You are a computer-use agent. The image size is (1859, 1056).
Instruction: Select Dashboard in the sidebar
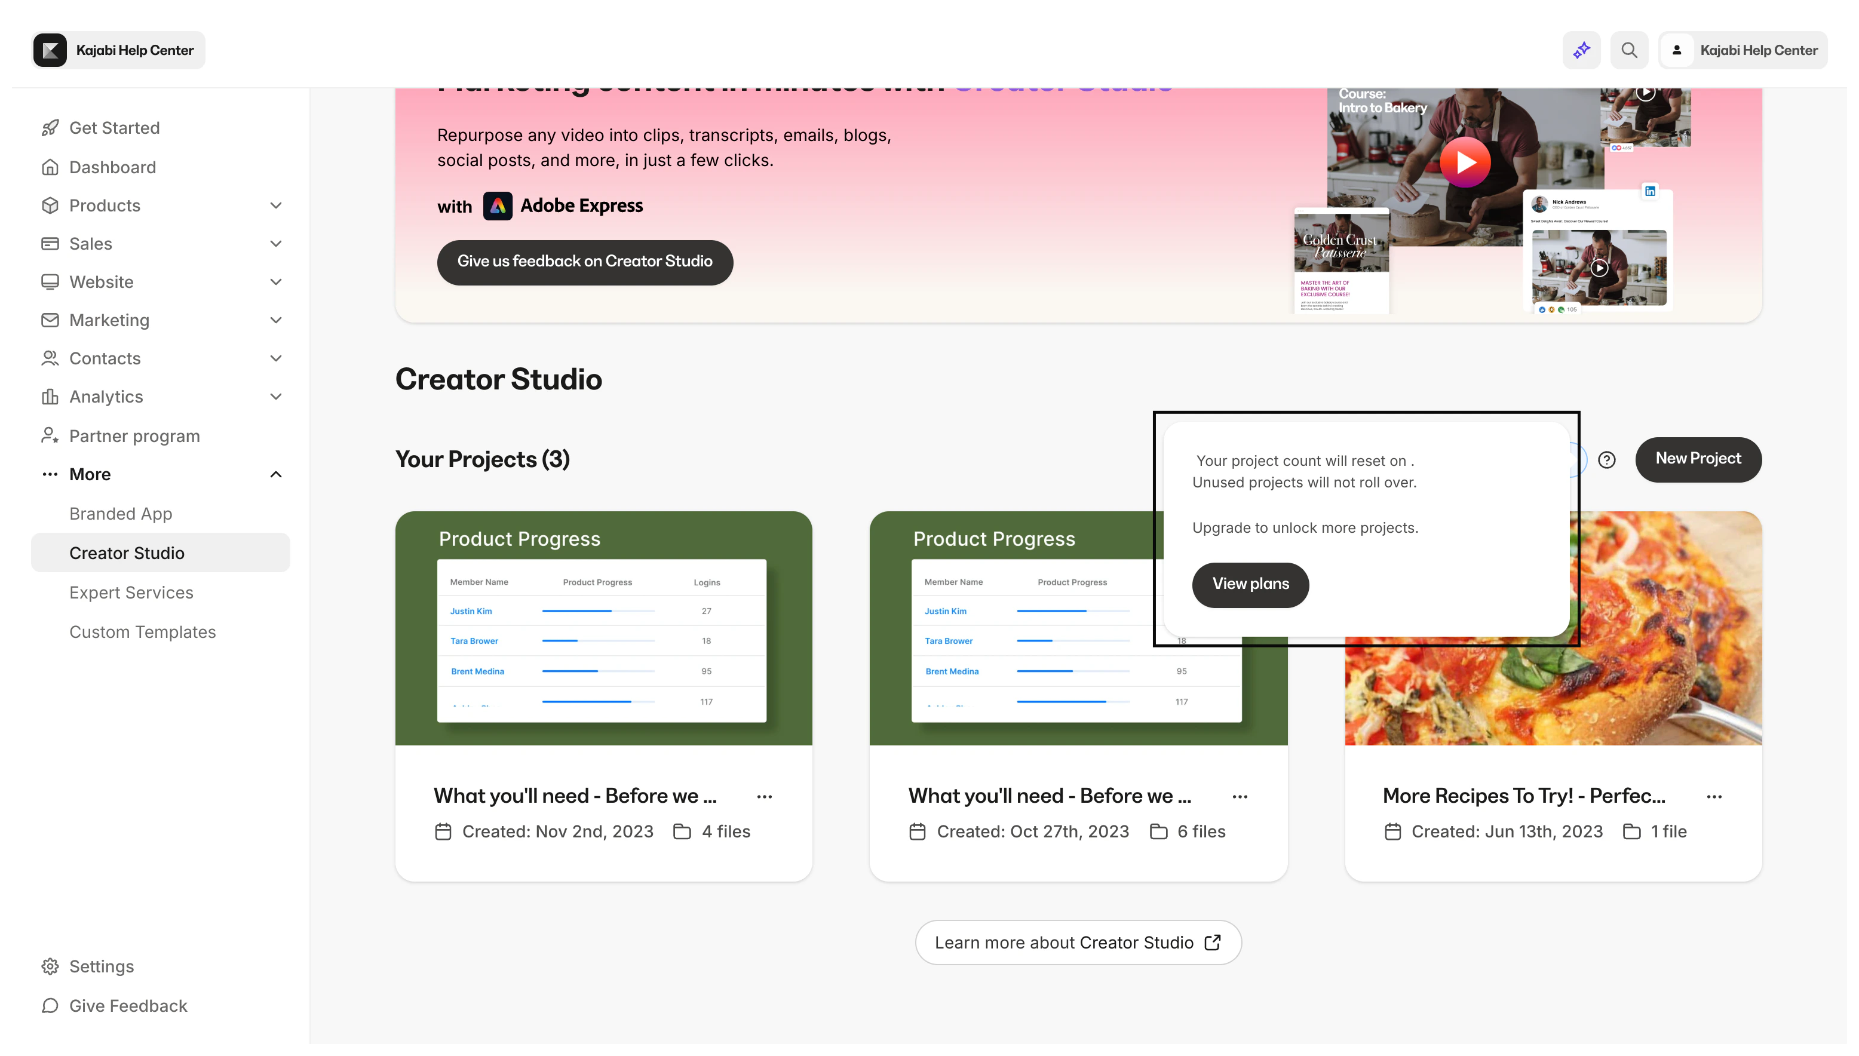[112, 167]
